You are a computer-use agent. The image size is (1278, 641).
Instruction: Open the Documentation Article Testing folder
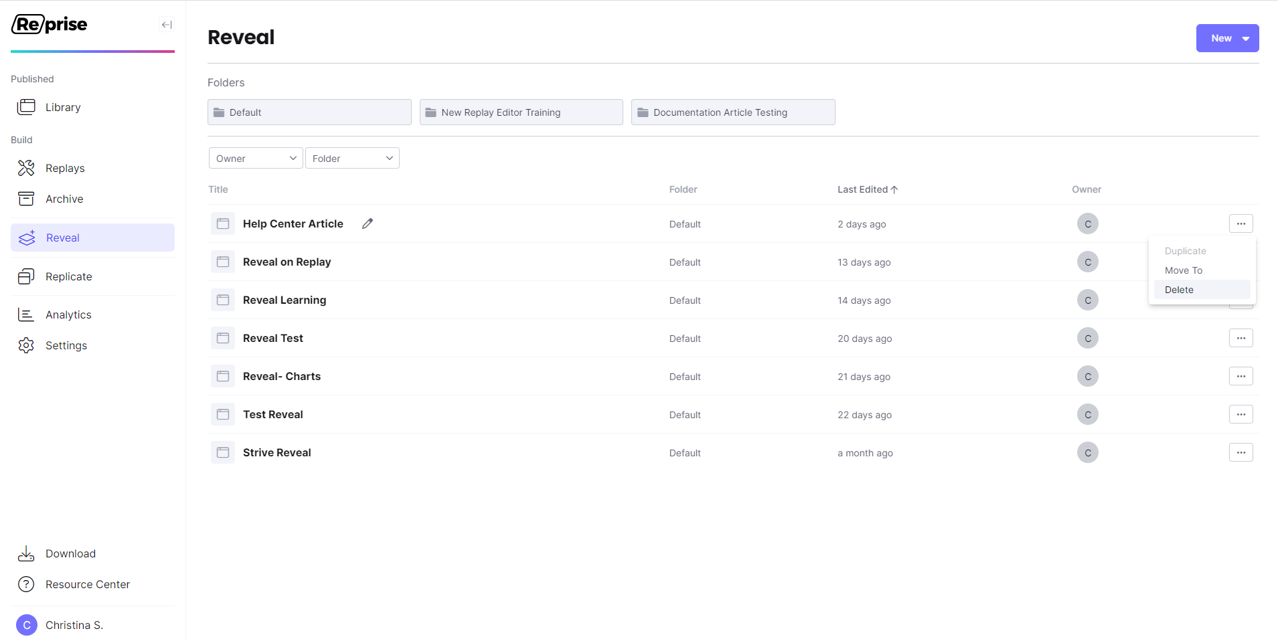coord(733,112)
